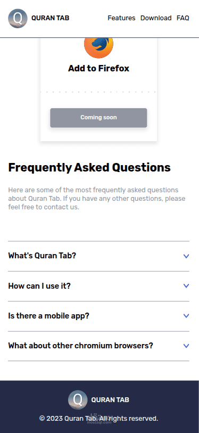199x433 pixels.
Task: Expand the "other chromium browsers" chevron
Action: click(186, 346)
